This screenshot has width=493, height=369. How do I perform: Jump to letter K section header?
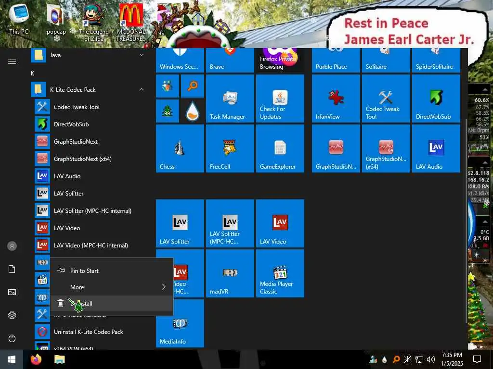point(33,74)
